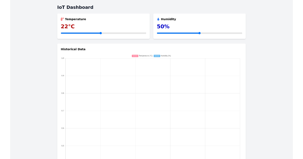303x159 pixels.
Task: Click the 1.0 y-axis label on the chart
Action: coord(62,58)
